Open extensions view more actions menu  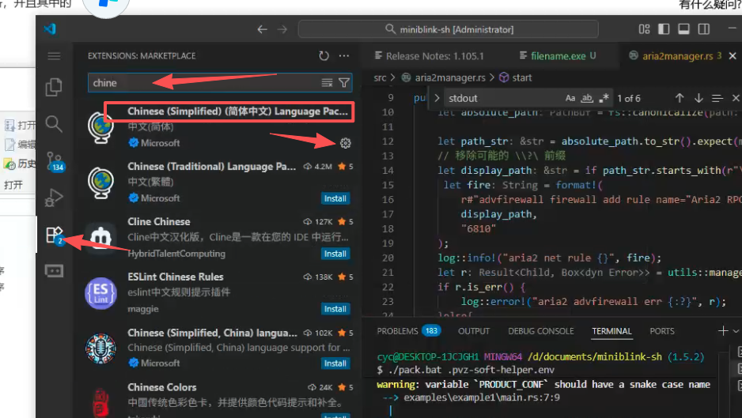[x=343, y=56]
